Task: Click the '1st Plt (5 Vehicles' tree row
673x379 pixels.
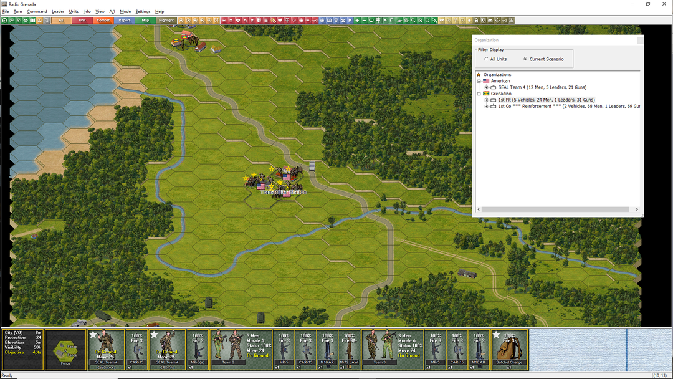Action: point(547,100)
